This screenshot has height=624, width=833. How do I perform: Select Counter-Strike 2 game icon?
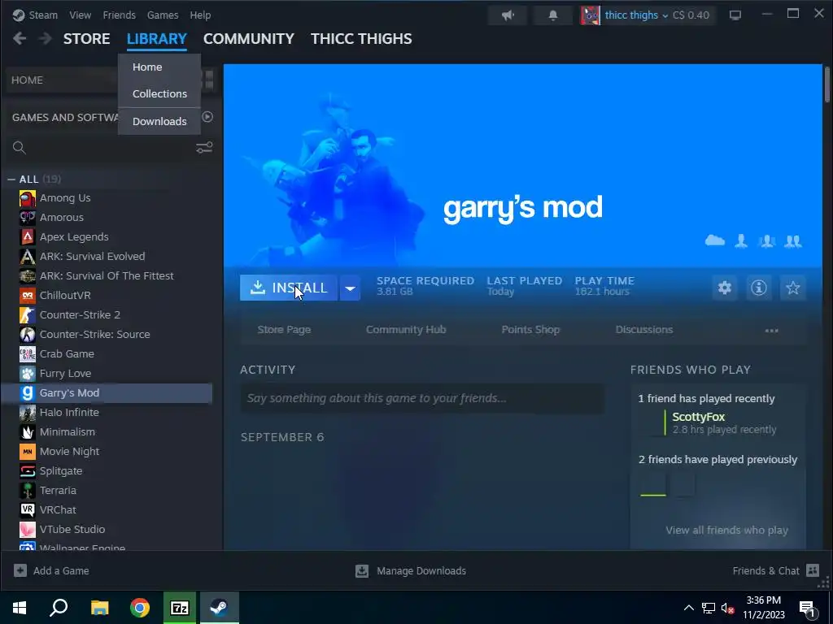(28, 314)
